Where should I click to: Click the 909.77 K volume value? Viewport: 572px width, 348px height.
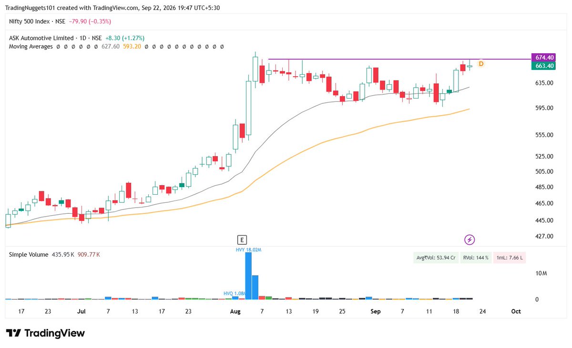tap(88, 255)
